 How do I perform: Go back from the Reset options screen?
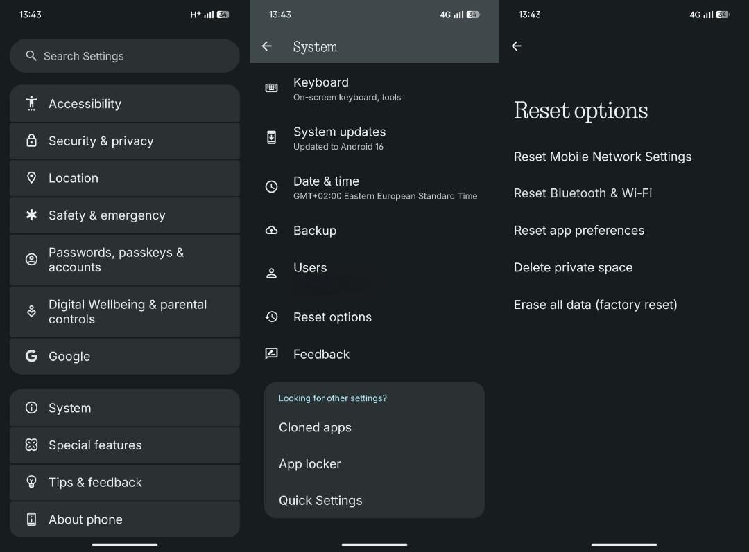(517, 46)
